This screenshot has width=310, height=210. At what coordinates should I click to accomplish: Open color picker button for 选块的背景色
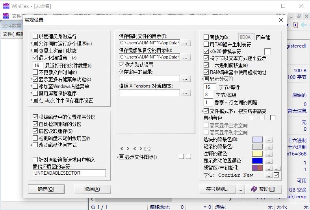[268, 140]
